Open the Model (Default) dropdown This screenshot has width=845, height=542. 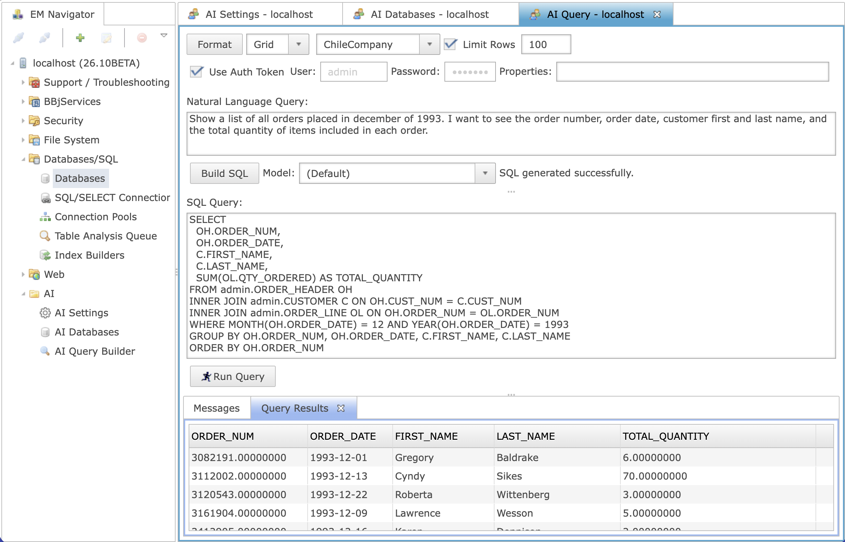click(x=485, y=173)
